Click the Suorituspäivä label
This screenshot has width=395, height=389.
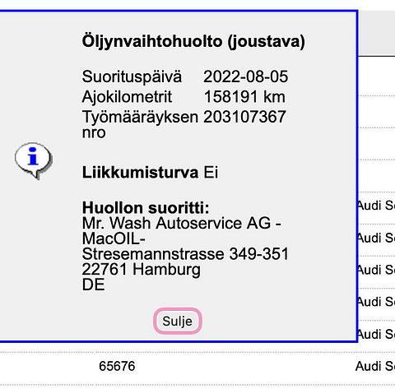tap(132, 76)
